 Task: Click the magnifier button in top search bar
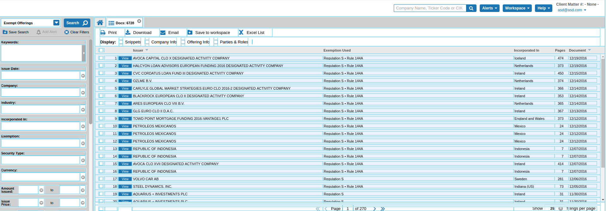471,8
